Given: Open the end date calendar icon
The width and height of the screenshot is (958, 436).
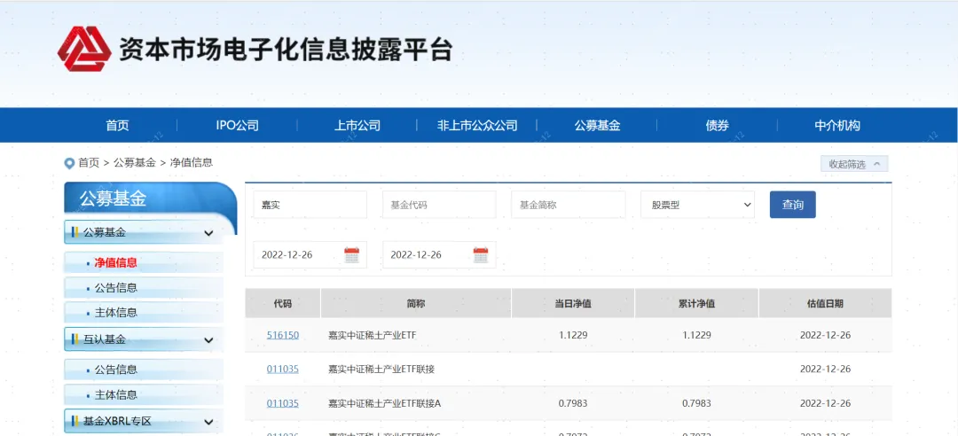Looking at the screenshot, I should click(x=481, y=254).
